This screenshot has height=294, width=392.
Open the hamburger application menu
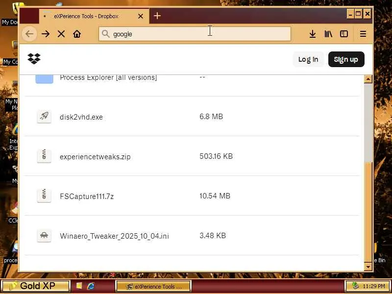363,34
